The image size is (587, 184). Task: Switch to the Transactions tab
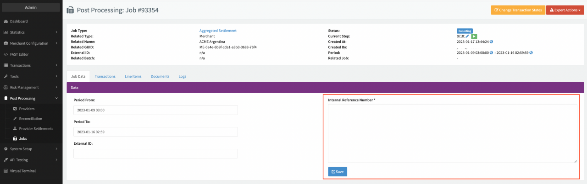105,76
